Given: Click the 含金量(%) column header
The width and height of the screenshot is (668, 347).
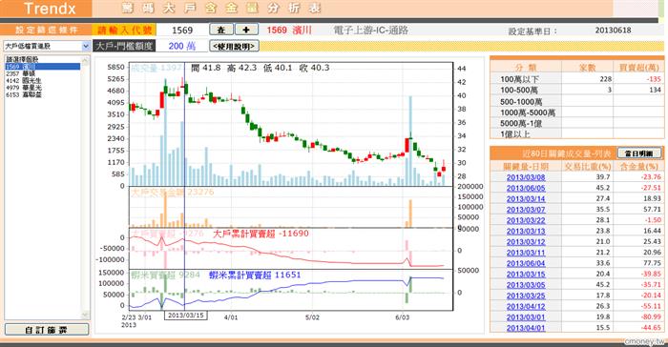Looking at the screenshot, I should click(x=639, y=166).
